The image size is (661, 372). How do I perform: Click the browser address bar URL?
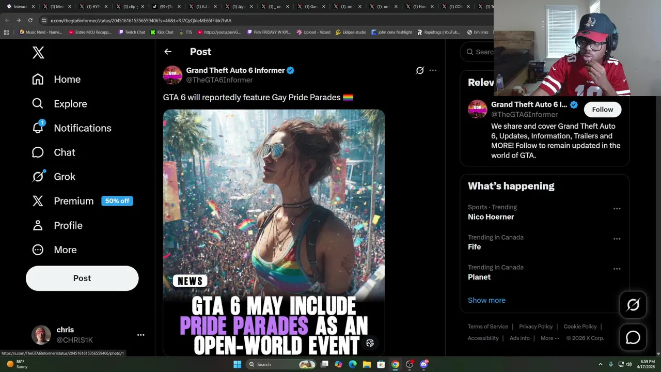[x=141, y=20]
